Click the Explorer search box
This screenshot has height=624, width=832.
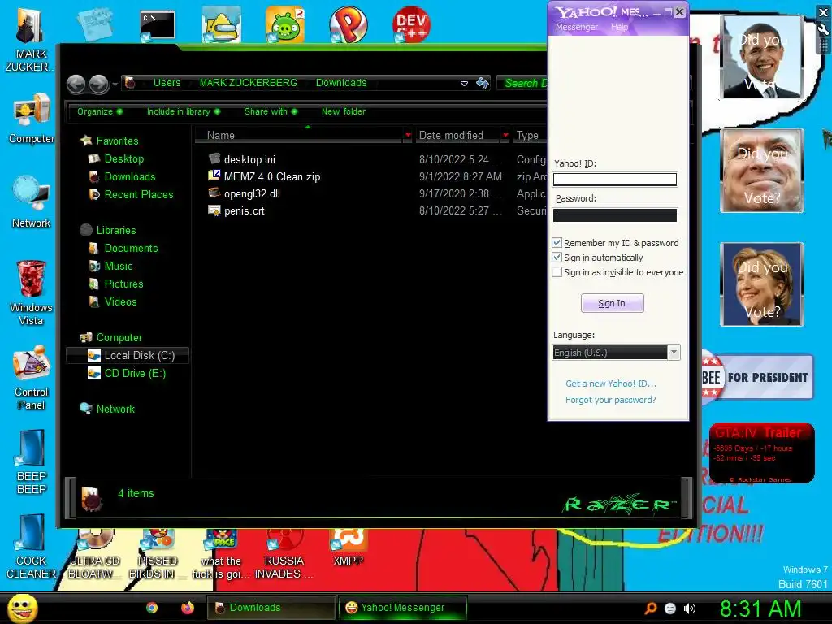522,83
